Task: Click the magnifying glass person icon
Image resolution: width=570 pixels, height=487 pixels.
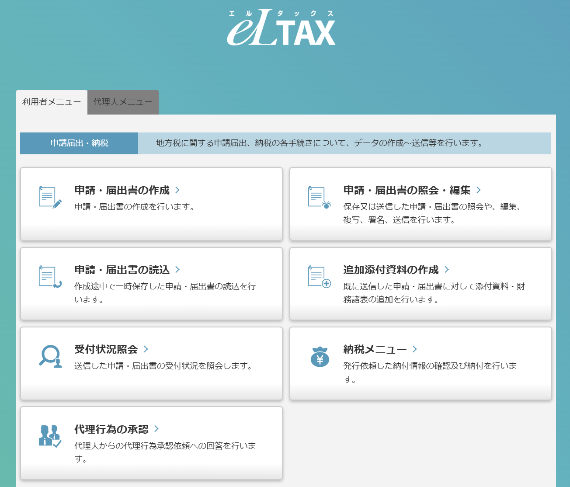Action: point(50,357)
